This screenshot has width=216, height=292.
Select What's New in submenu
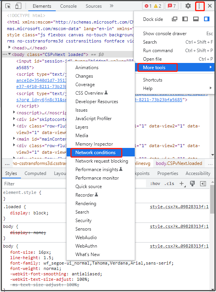(x=101, y=255)
